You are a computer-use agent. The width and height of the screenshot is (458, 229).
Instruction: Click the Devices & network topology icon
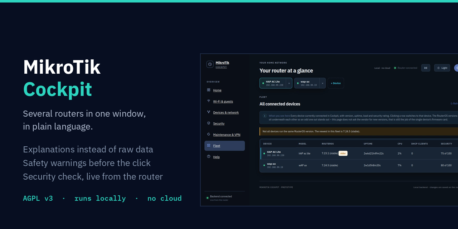pos(209,112)
